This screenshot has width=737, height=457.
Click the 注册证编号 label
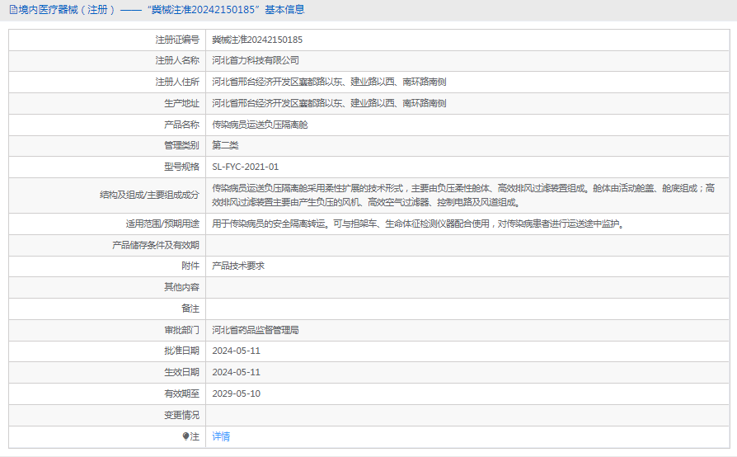(x=177, y=40)
